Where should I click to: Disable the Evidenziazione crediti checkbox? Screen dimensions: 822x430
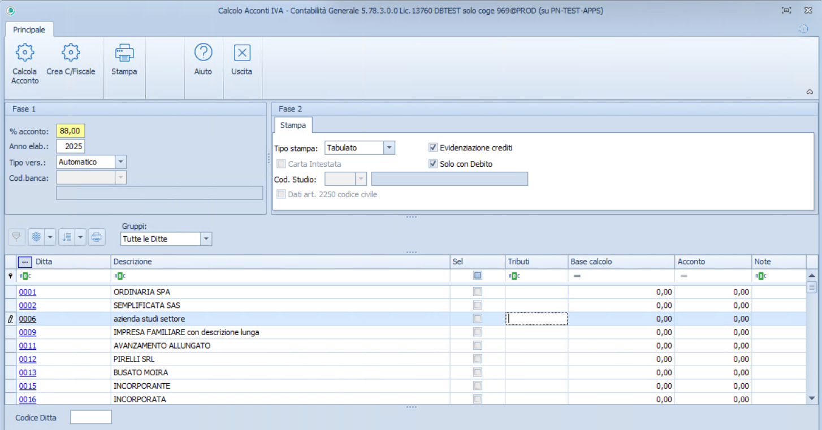pyautogui.click(x=434, y=147)
